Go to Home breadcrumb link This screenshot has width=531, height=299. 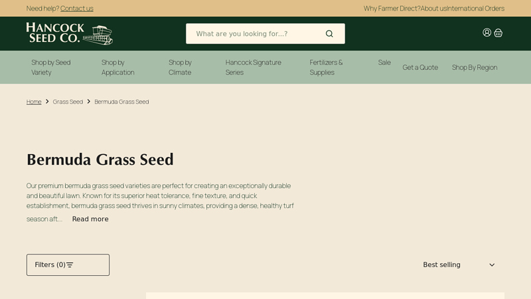pyautogui.click(x=34, y=102)
